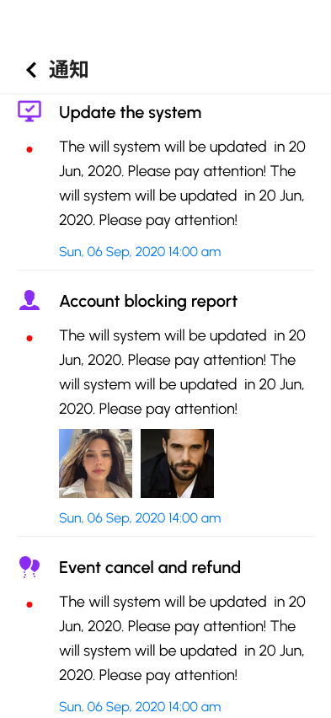Click the purple balloons icon
The height and width of the screenshot is (718, 331).
[29, 567]
